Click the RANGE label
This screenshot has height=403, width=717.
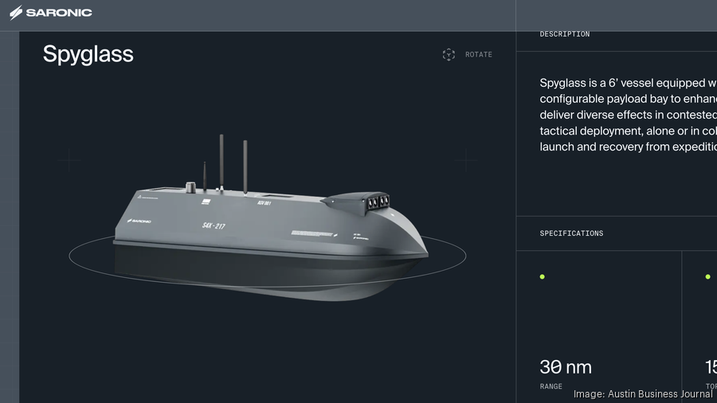551,386
